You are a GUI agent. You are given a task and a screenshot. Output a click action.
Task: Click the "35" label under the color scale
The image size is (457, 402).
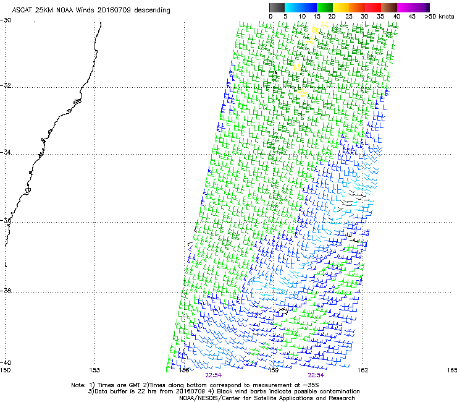point(380,17)
